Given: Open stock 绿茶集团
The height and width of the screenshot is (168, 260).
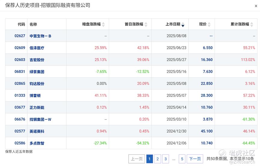Looking at the screenshot, I should click(37, 72).
